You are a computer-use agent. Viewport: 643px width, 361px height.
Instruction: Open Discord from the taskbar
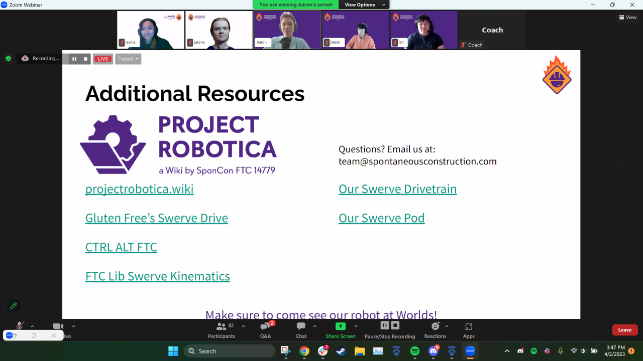[434, 351]
